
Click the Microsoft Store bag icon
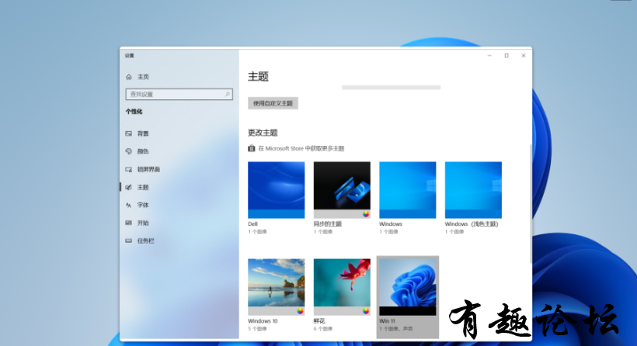[252, 148]
